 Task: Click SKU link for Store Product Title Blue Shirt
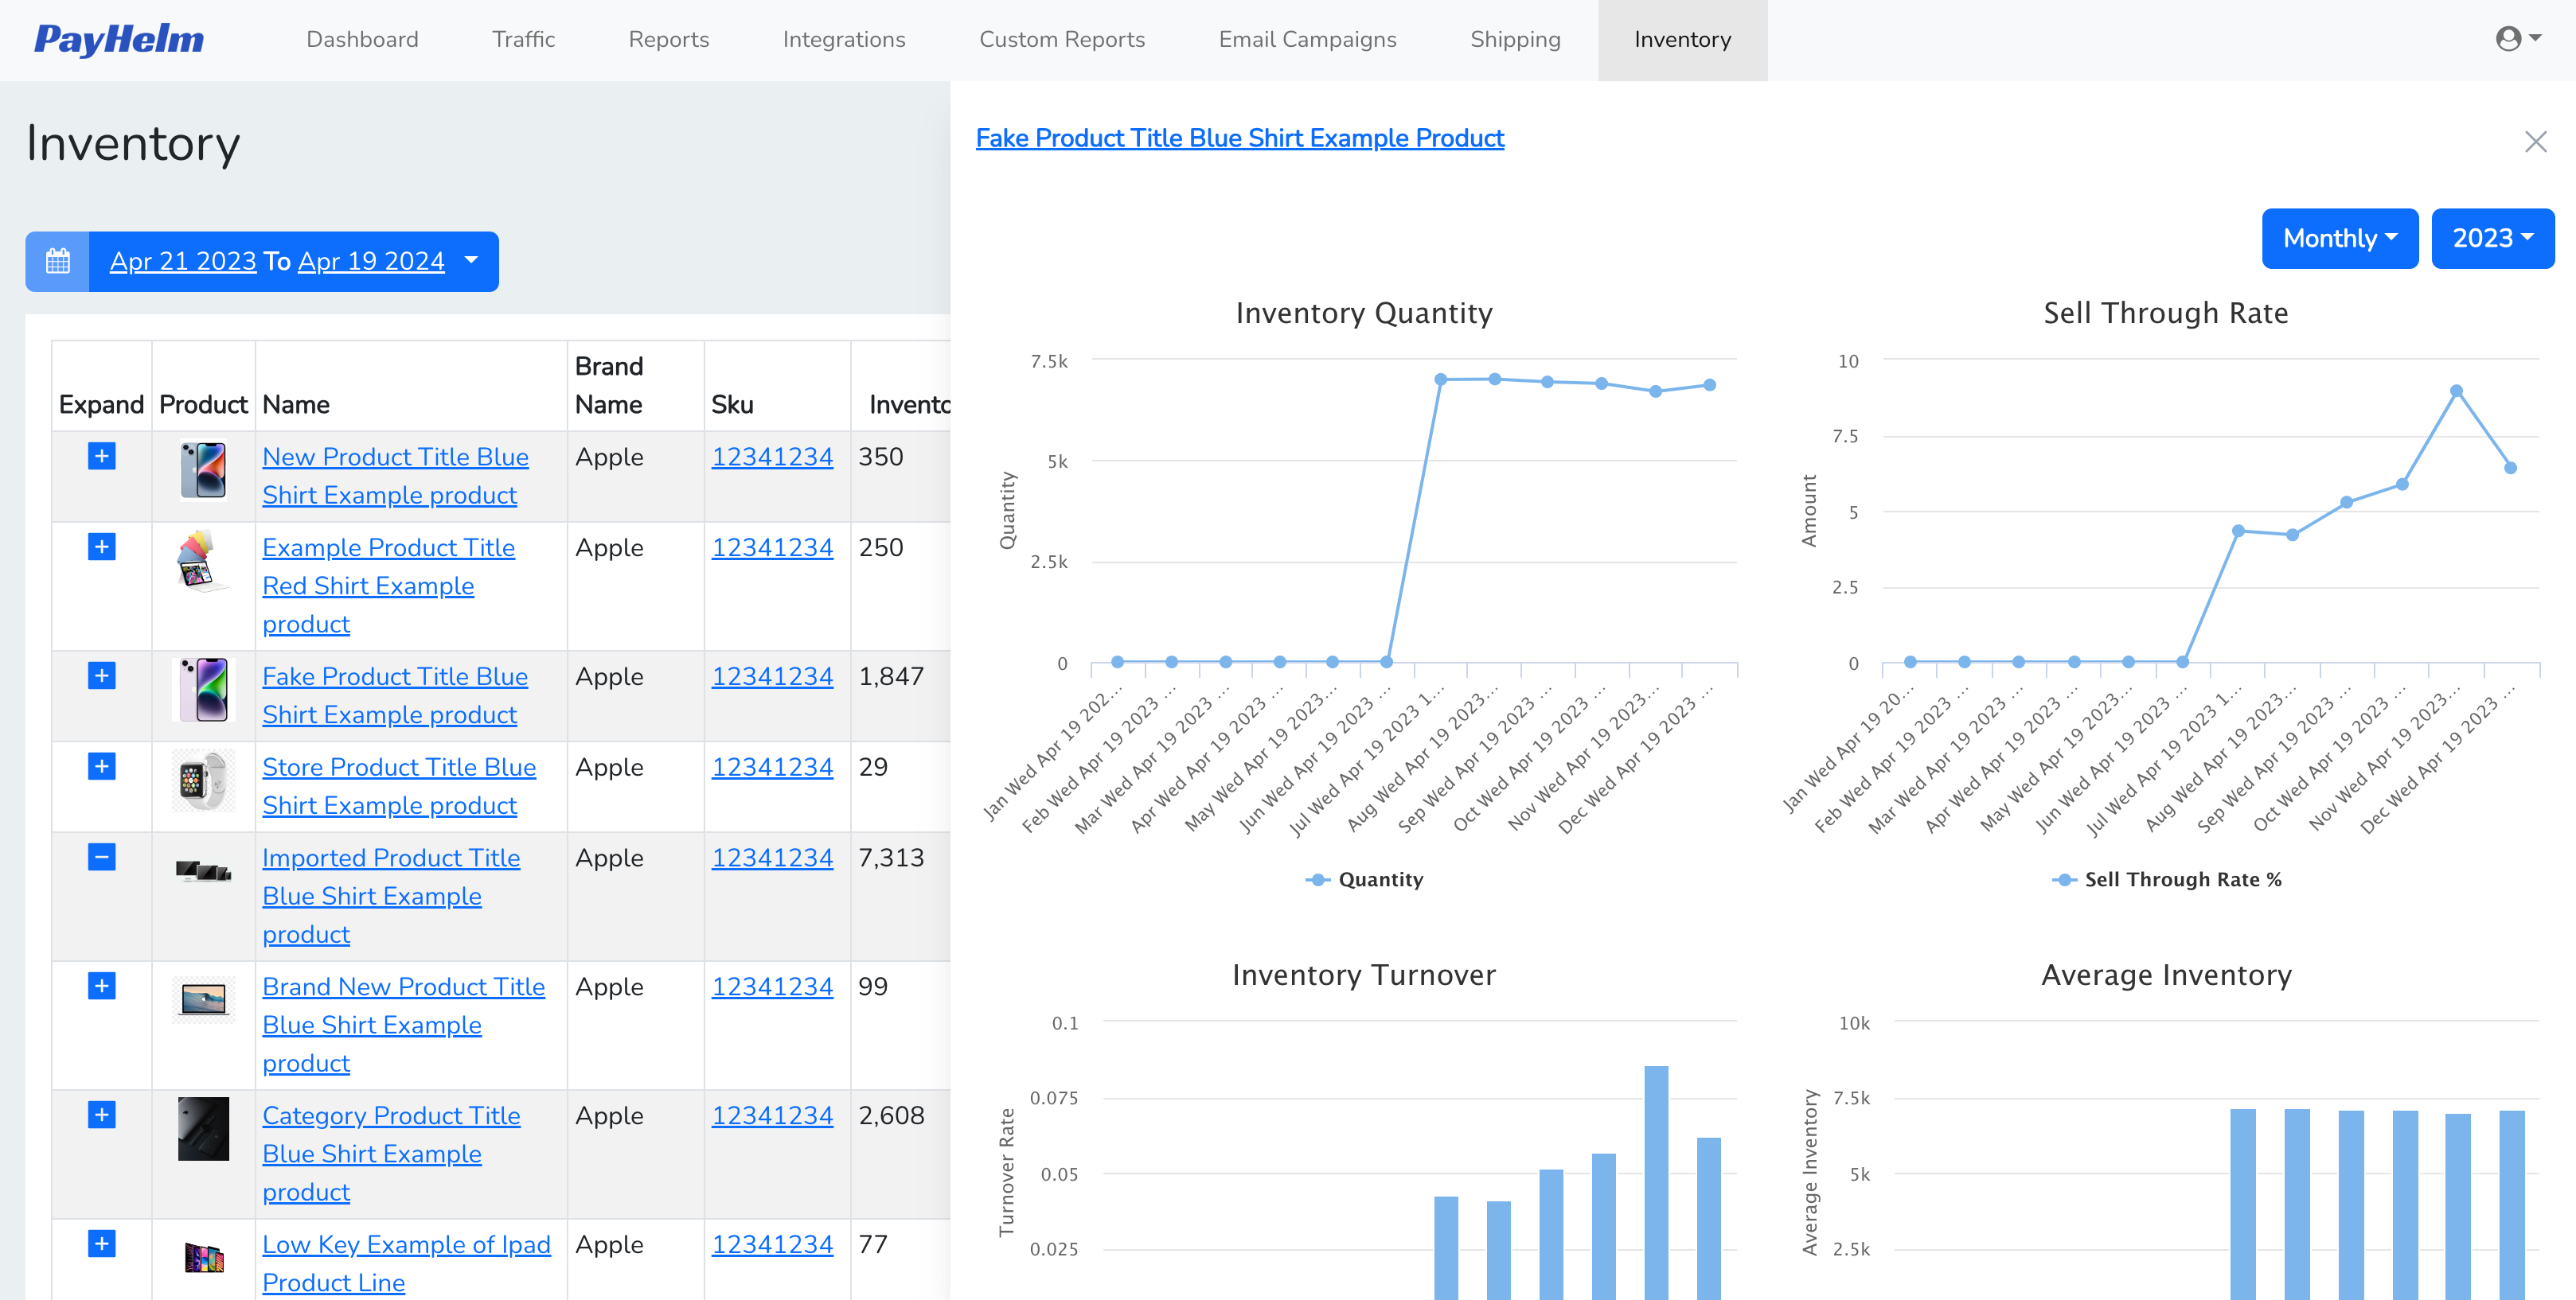(772, 766)
